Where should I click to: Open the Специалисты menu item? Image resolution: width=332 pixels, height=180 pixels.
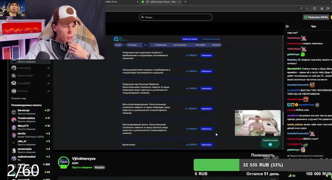[161, 45]
